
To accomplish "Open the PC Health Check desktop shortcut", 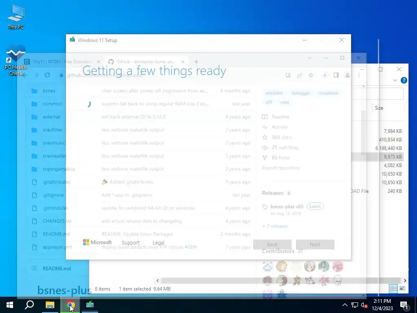I will click(x=16, y=61).
